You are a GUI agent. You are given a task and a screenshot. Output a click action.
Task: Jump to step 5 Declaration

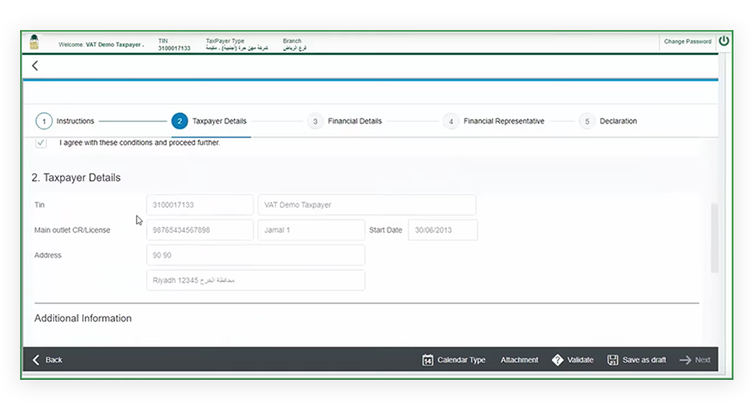point(608,121)
